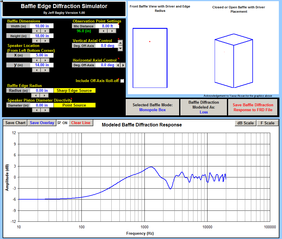Open the dB Scale options
The width and height of the screenshot is (282, 239).
click(245, 123)
